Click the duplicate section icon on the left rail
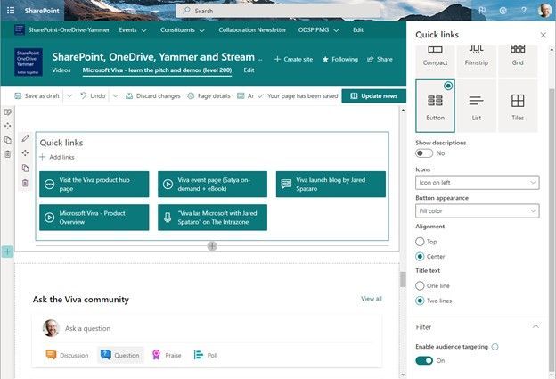This screenshot has width=556, height=379. (7, 140)
